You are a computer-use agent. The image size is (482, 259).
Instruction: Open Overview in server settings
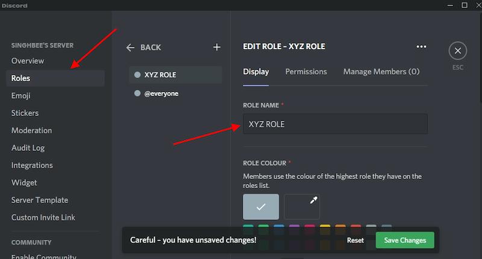28,61
